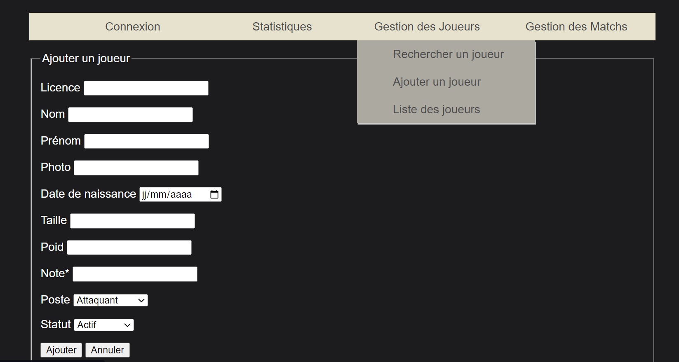Click inside the Licence input field

[146, 88]
